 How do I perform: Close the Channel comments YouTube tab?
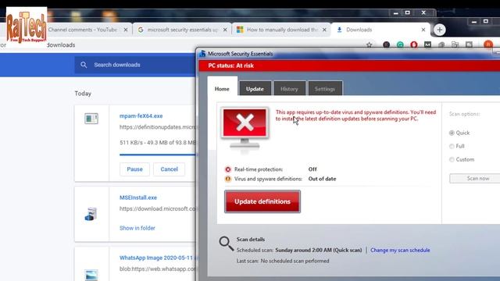(x=126, y=30)
